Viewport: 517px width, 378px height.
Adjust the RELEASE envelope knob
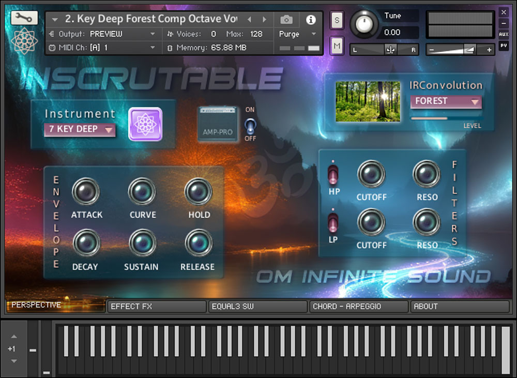(199, 243)
